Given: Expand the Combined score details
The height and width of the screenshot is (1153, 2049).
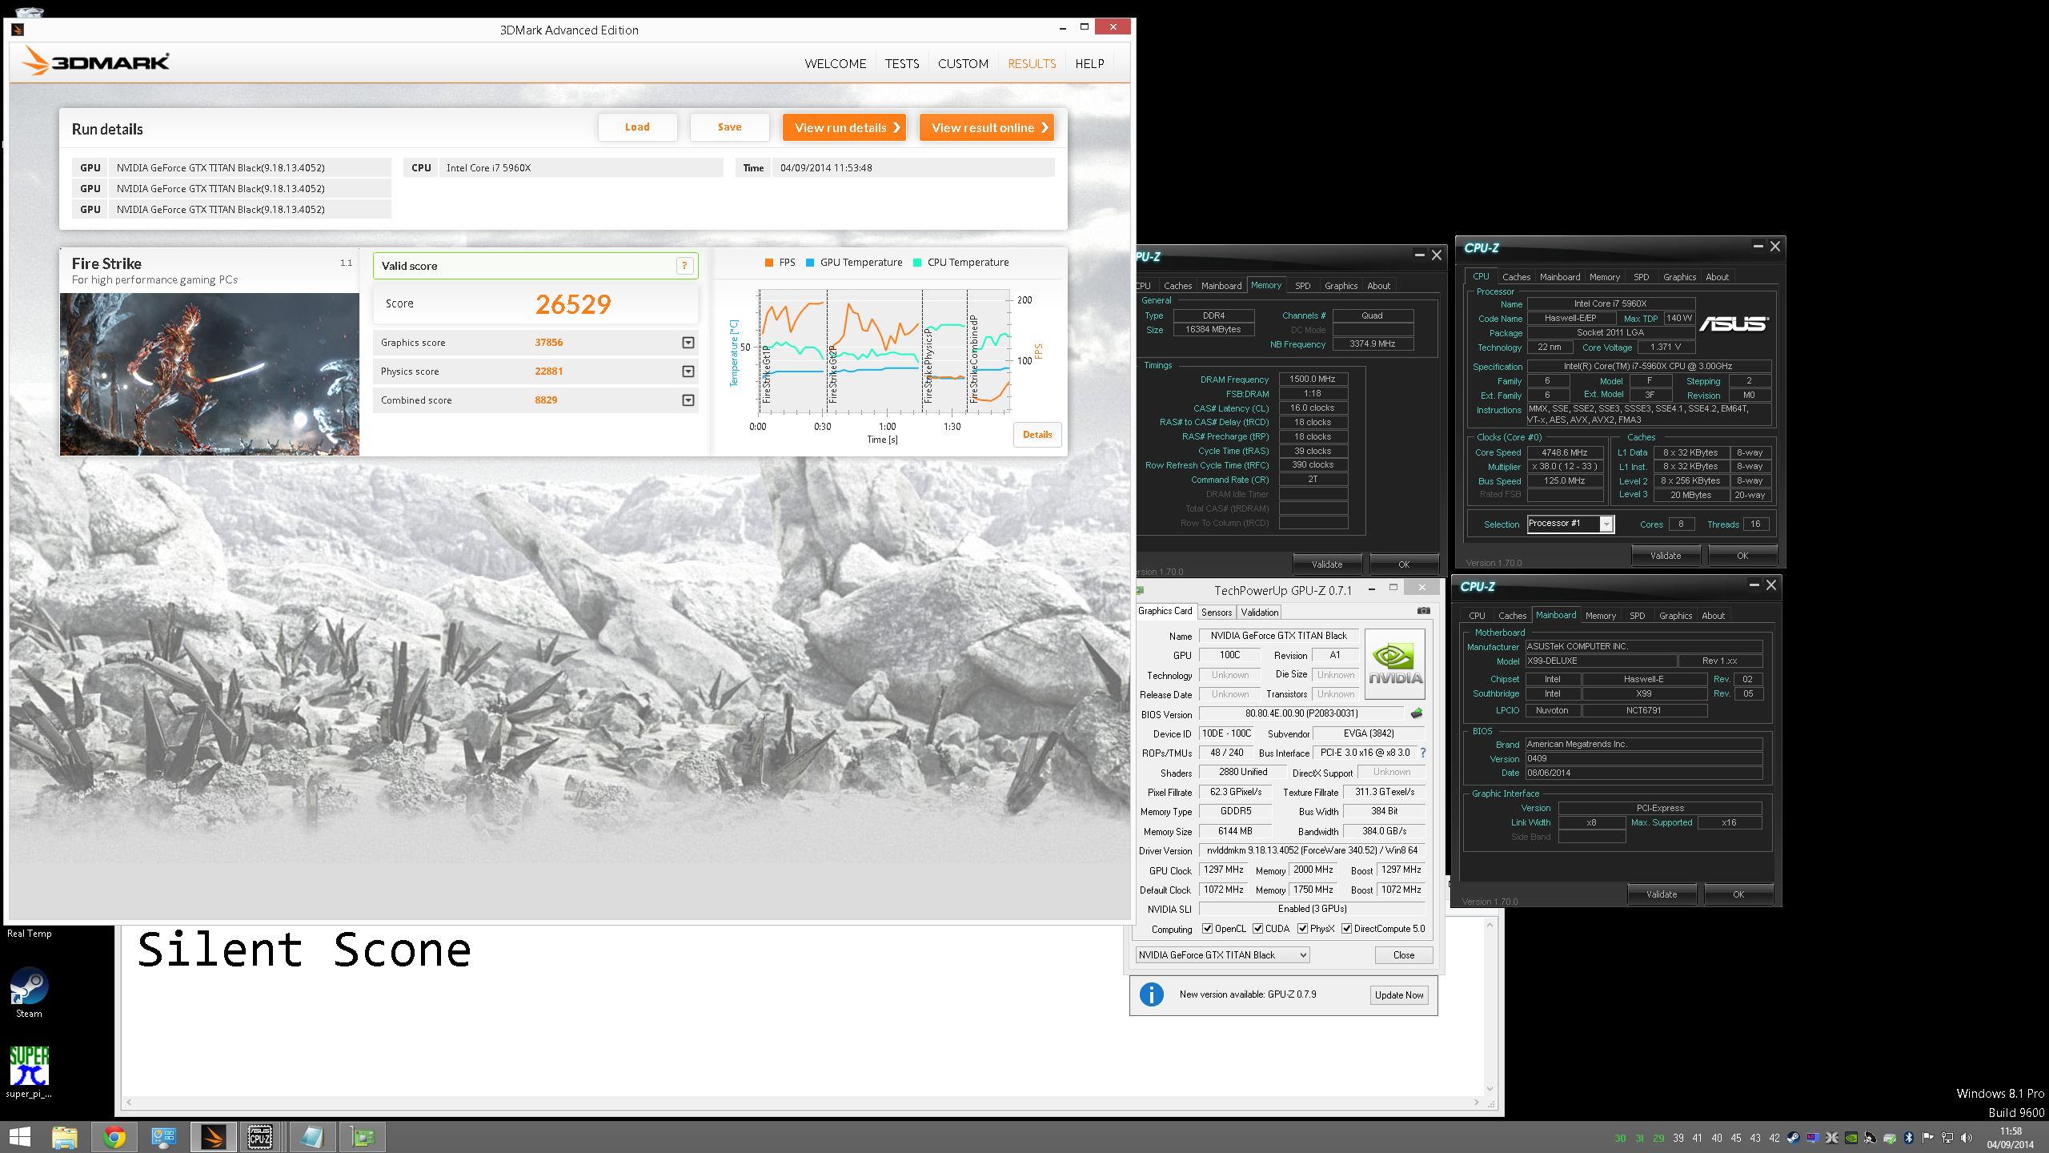Looking at the screenshot, I should (x=688, y=400).
